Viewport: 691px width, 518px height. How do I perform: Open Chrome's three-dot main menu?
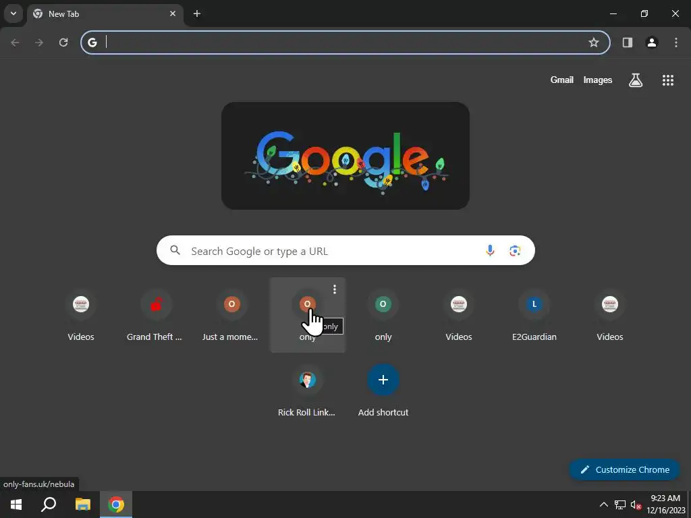676,42
